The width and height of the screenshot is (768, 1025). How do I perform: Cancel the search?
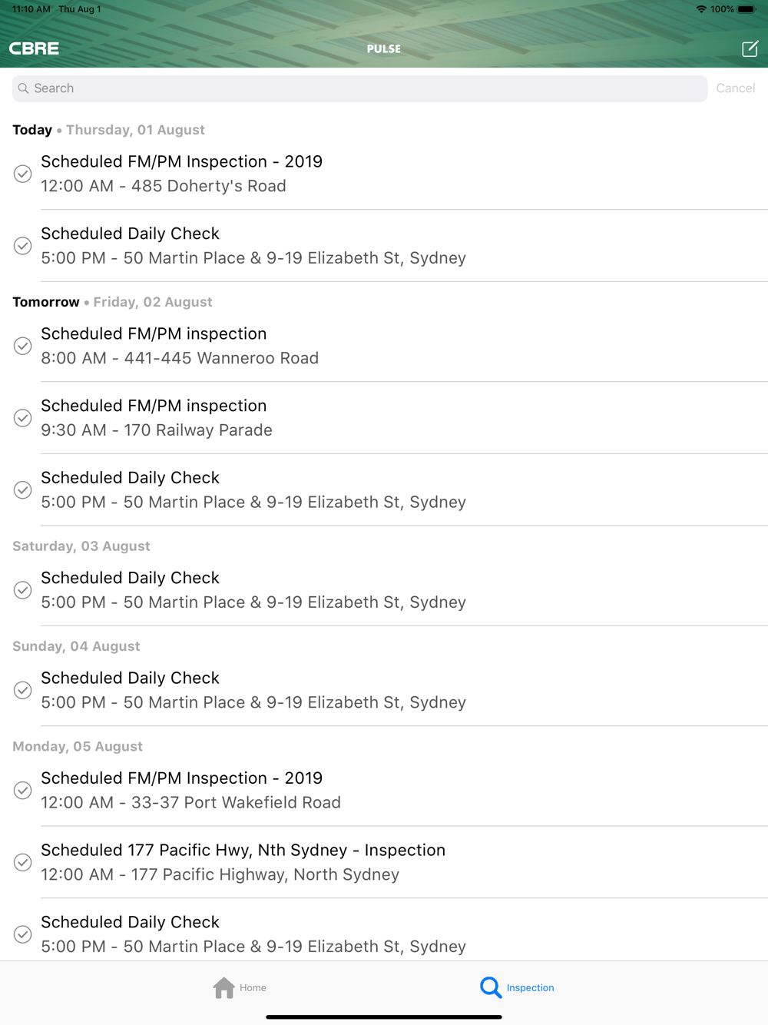pyautogui.click(x=736, y=88)
